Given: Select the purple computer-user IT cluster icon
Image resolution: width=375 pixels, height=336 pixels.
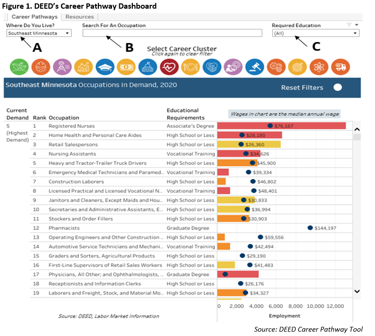Looking at the screenshot, I should [x=233, y=67].
